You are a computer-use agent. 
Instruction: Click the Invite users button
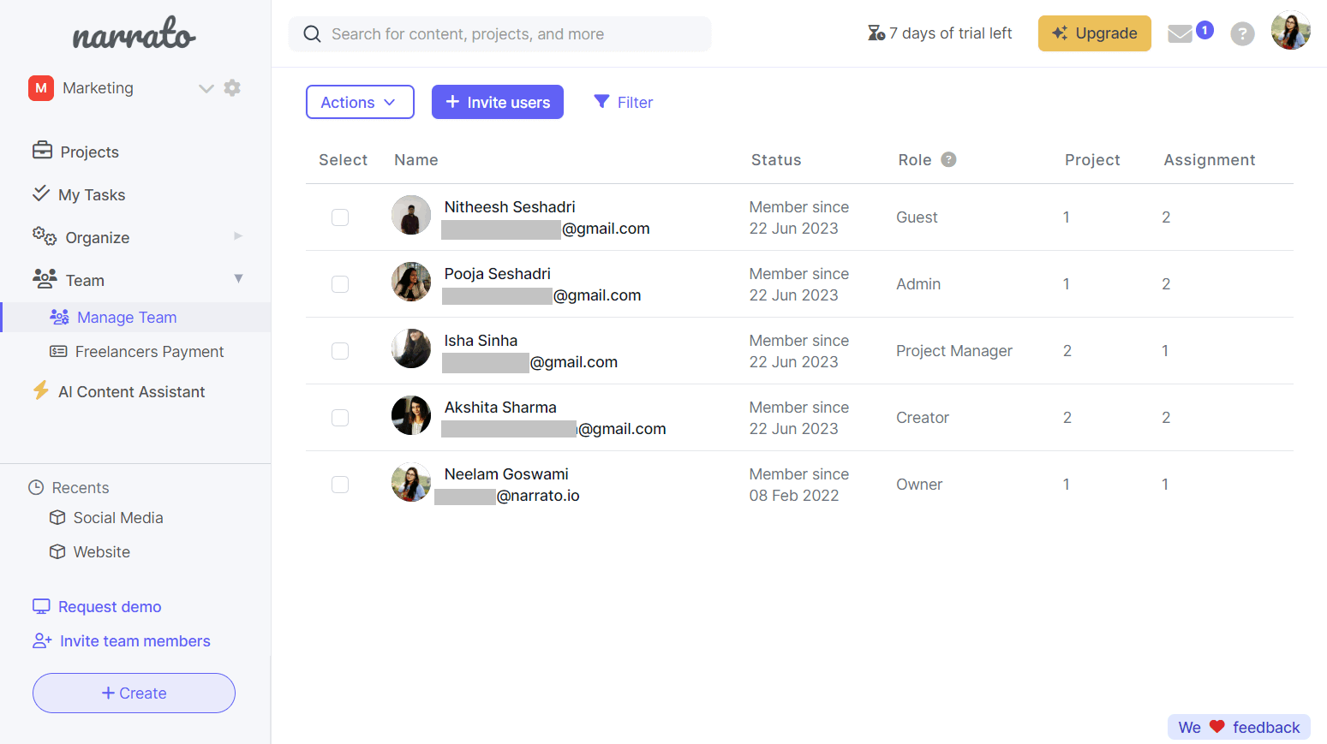[x=498, y=102]
